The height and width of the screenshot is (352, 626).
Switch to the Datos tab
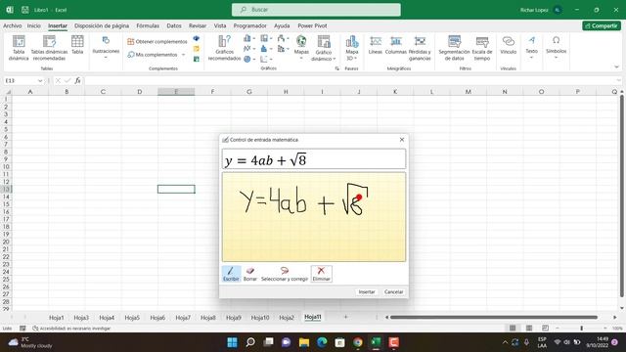(x=174, y=25)
